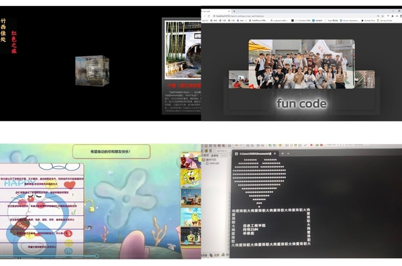
Task: Click the green checkmark compile toolbar icon
Action: 305,145
